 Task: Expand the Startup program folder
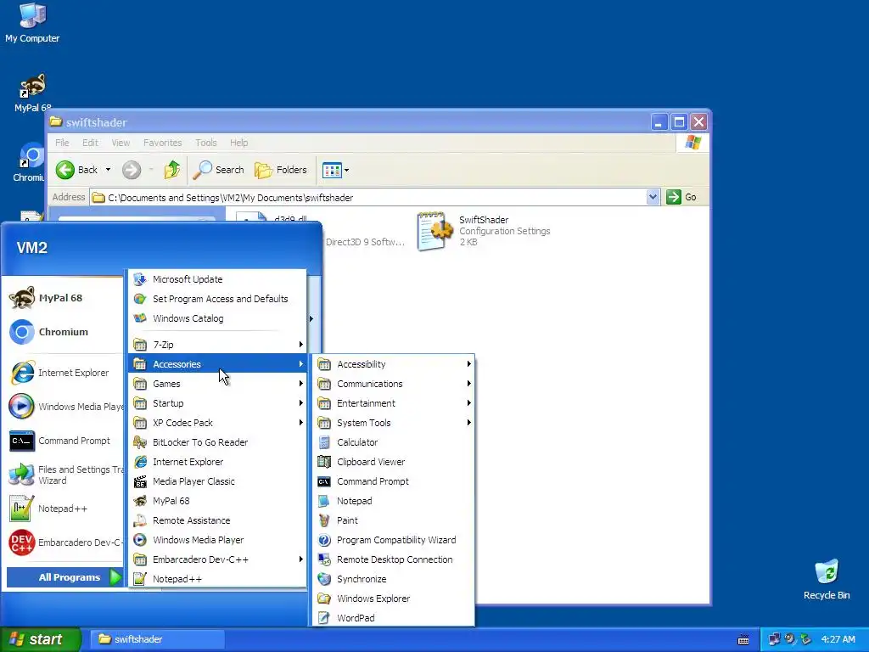pyautogui.click(x=217, y=403)
